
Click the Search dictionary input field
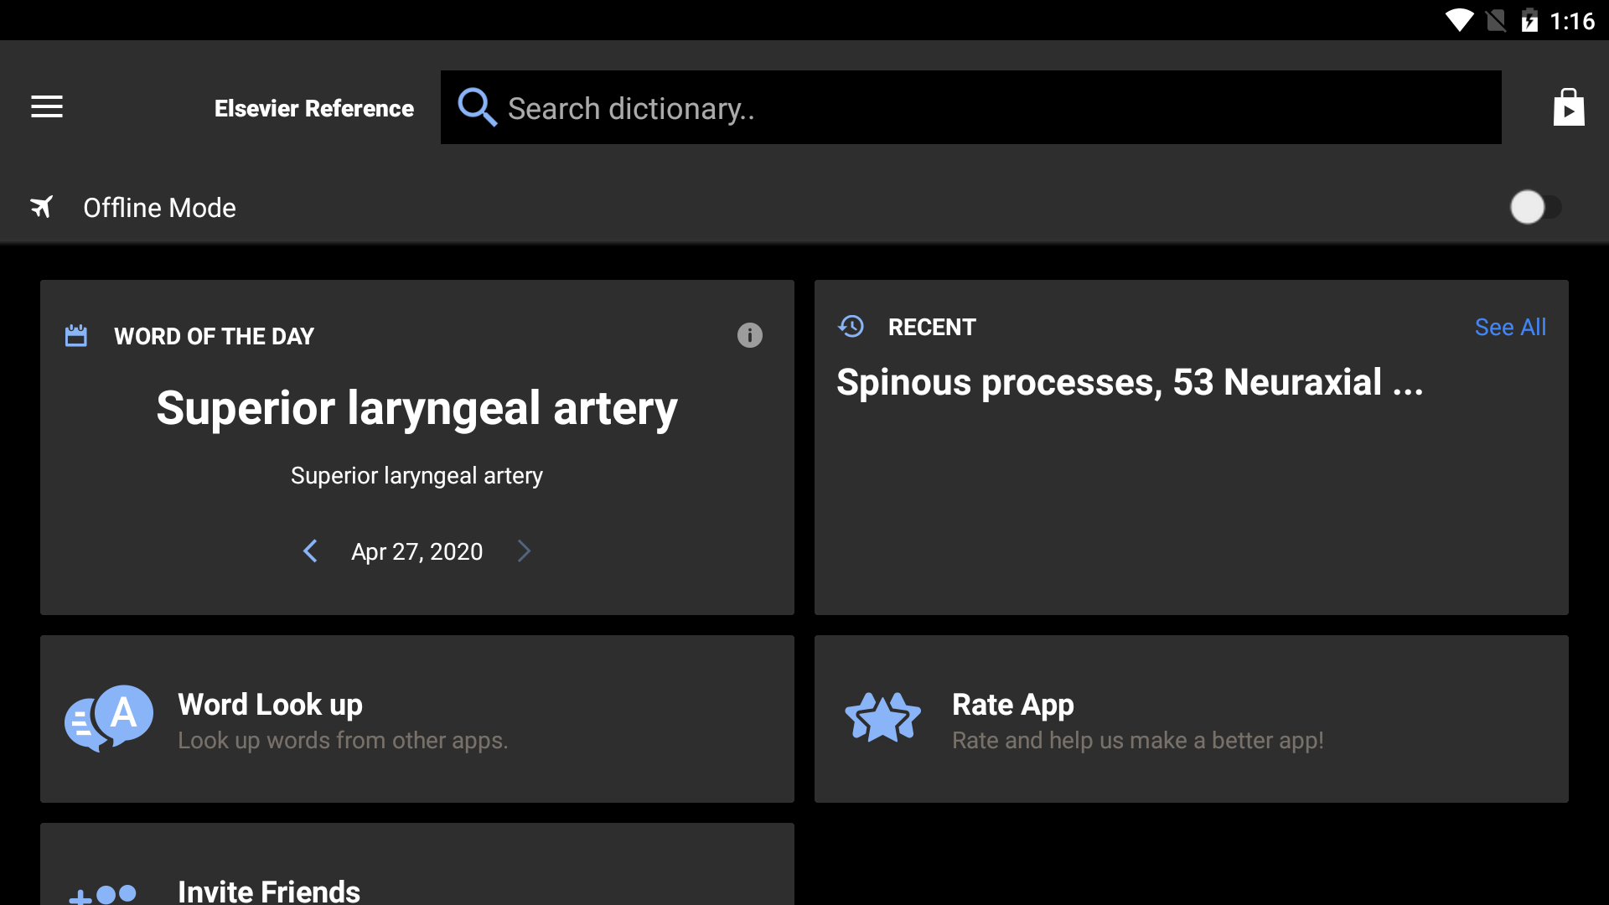(970, 107)
